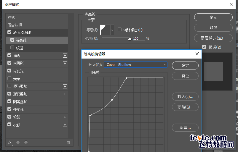Click 存储(S)... save button

click(x=185, y=107)
